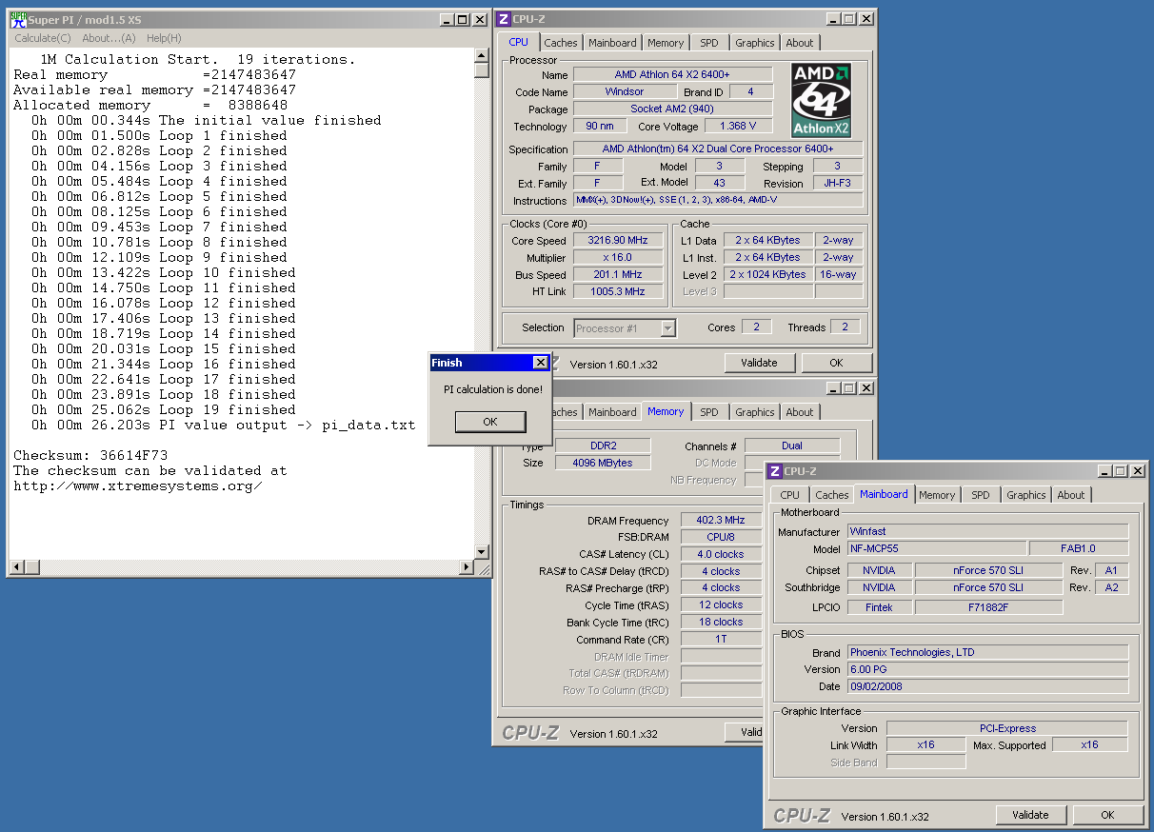Open the About...(A) menu in Super PI

point(109,38)
